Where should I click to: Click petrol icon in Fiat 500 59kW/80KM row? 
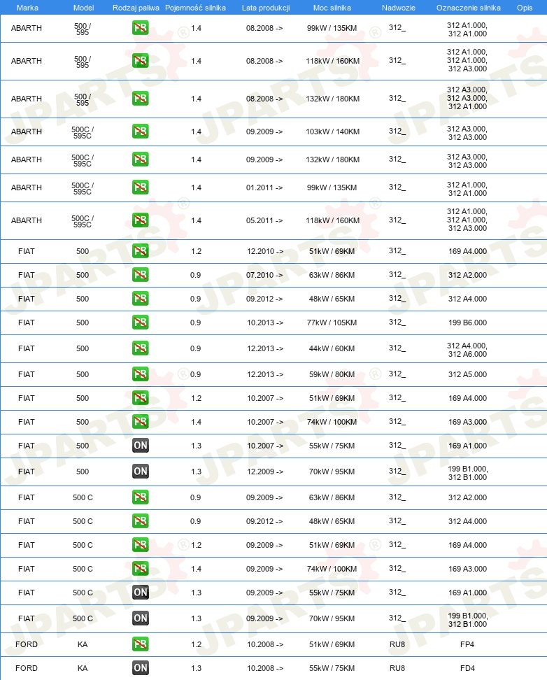tap(140, 374)
